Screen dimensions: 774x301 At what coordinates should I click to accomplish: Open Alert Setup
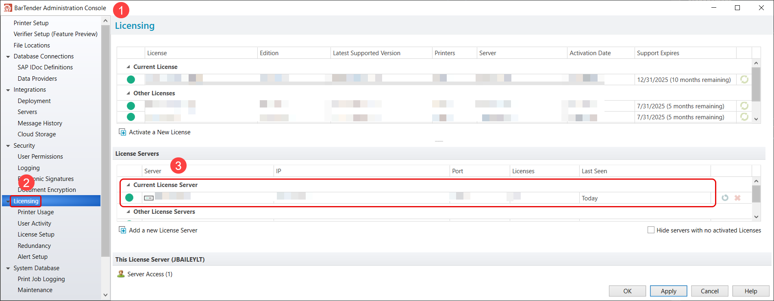33,257
